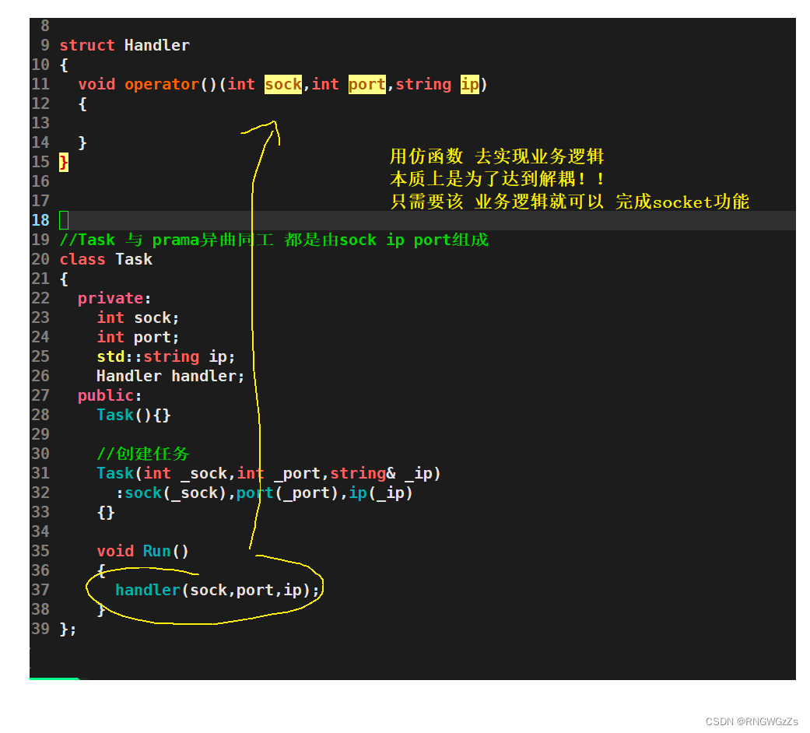
Task: Place cursor at the green caret on line 18
Action: 64,220
